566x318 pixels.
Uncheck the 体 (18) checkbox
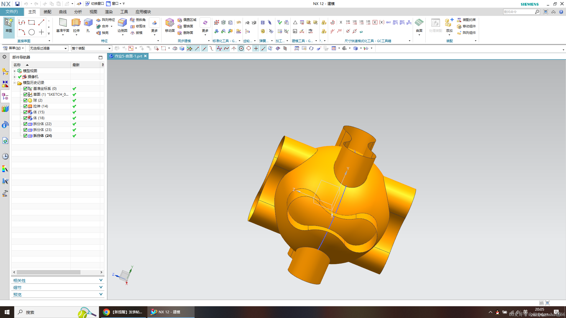click(x=25, y=118)
